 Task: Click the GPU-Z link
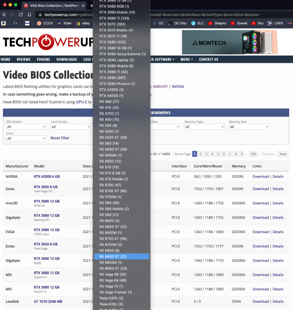pyautogui.click(x=82, y=102)
